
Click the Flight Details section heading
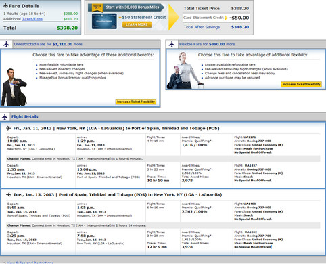tap(25, 116)
